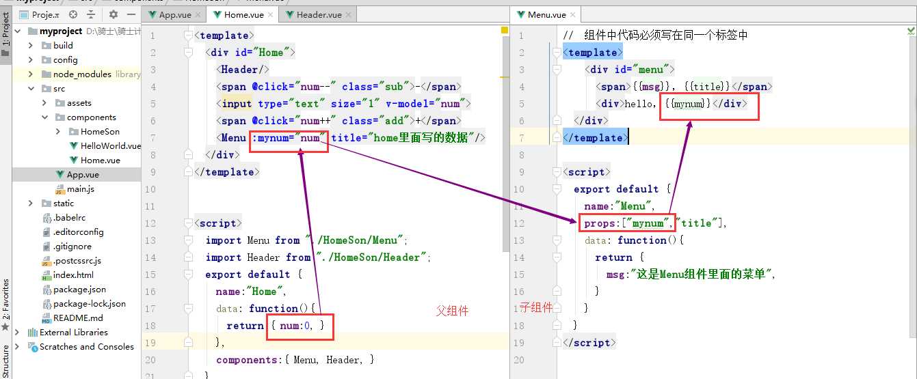
Task: Expand the HomeSon folder
Action: pyautogui.click(x=58, y=132)
